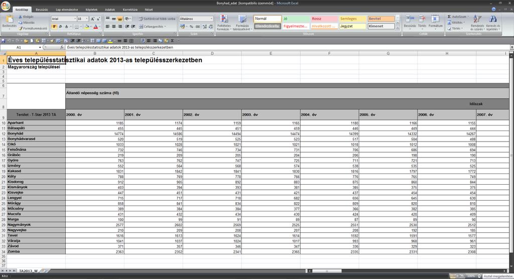The image size is (514, 279).
Task: Click the Excel help question mark icon
Action: (x=493, y=9)
